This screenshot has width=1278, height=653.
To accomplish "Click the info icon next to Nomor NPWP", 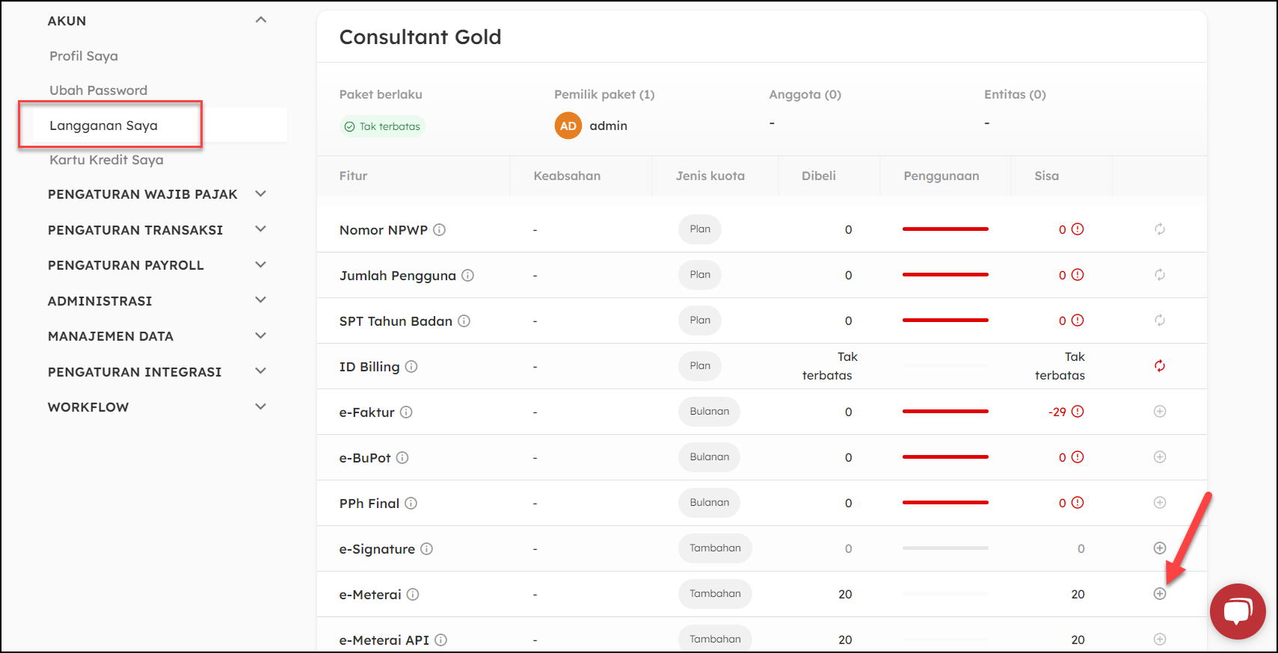I will [440, 230].
